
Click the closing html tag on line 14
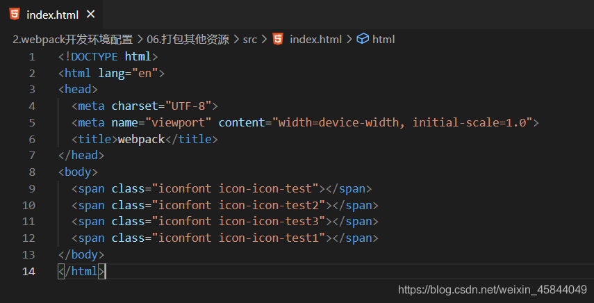click(81, 271)
